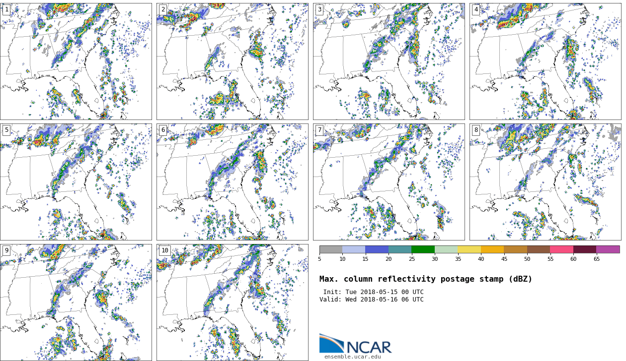This screenshot has height=361, width=626.
Task: Open ensemble member 9 reflectivity map
Action: coord(76,302)
